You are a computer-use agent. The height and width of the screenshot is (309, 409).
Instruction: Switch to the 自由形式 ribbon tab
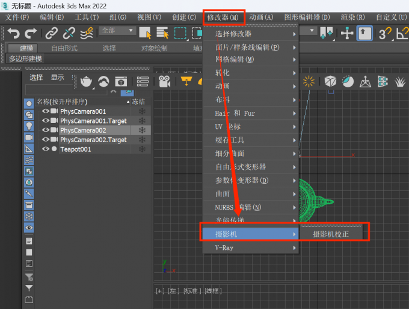64,48
